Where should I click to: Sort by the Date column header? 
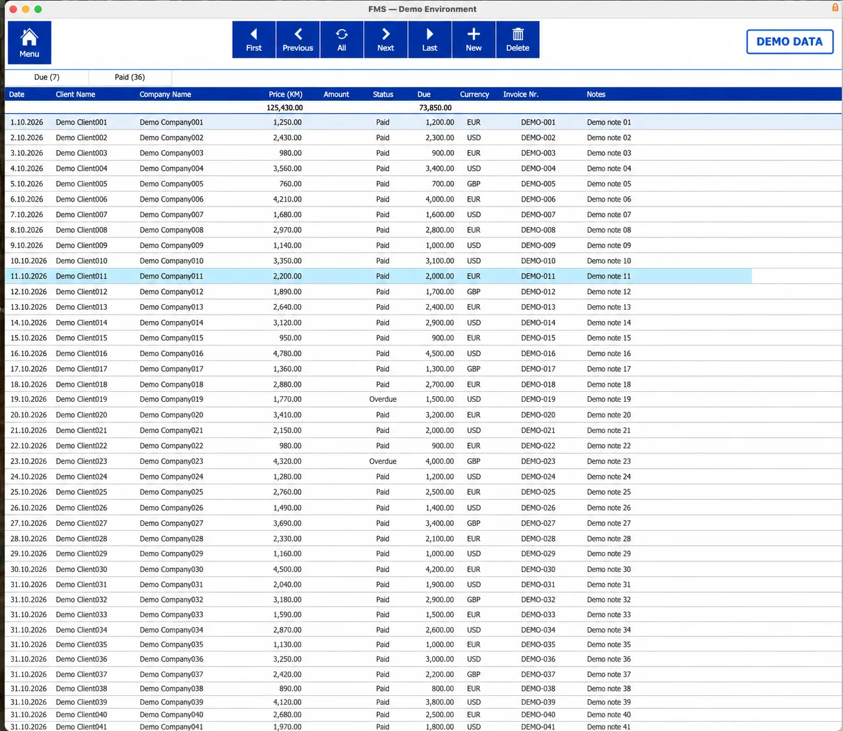tap(17, 95)
